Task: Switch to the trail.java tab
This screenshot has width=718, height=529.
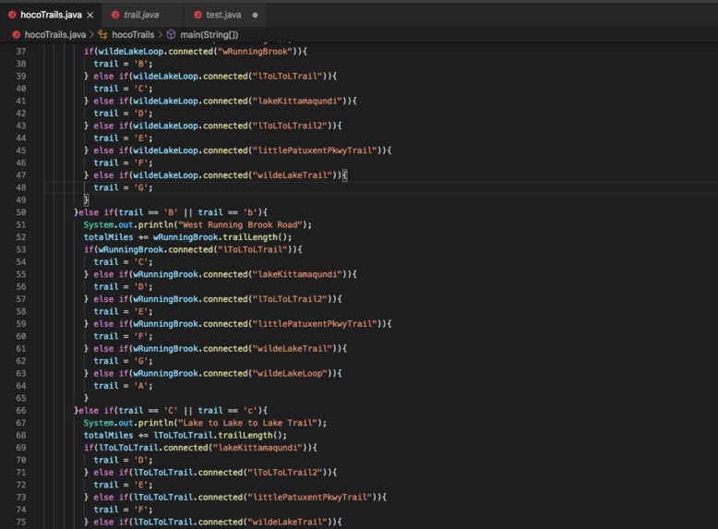Action: (x=141, y=15)
